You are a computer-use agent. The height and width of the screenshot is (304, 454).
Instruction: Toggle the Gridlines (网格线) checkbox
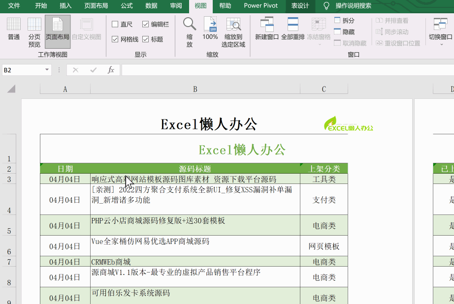point(115,39)
